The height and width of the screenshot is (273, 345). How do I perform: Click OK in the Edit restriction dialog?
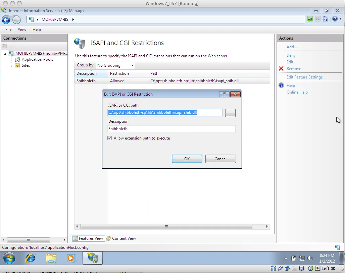(x=187, y=159)
